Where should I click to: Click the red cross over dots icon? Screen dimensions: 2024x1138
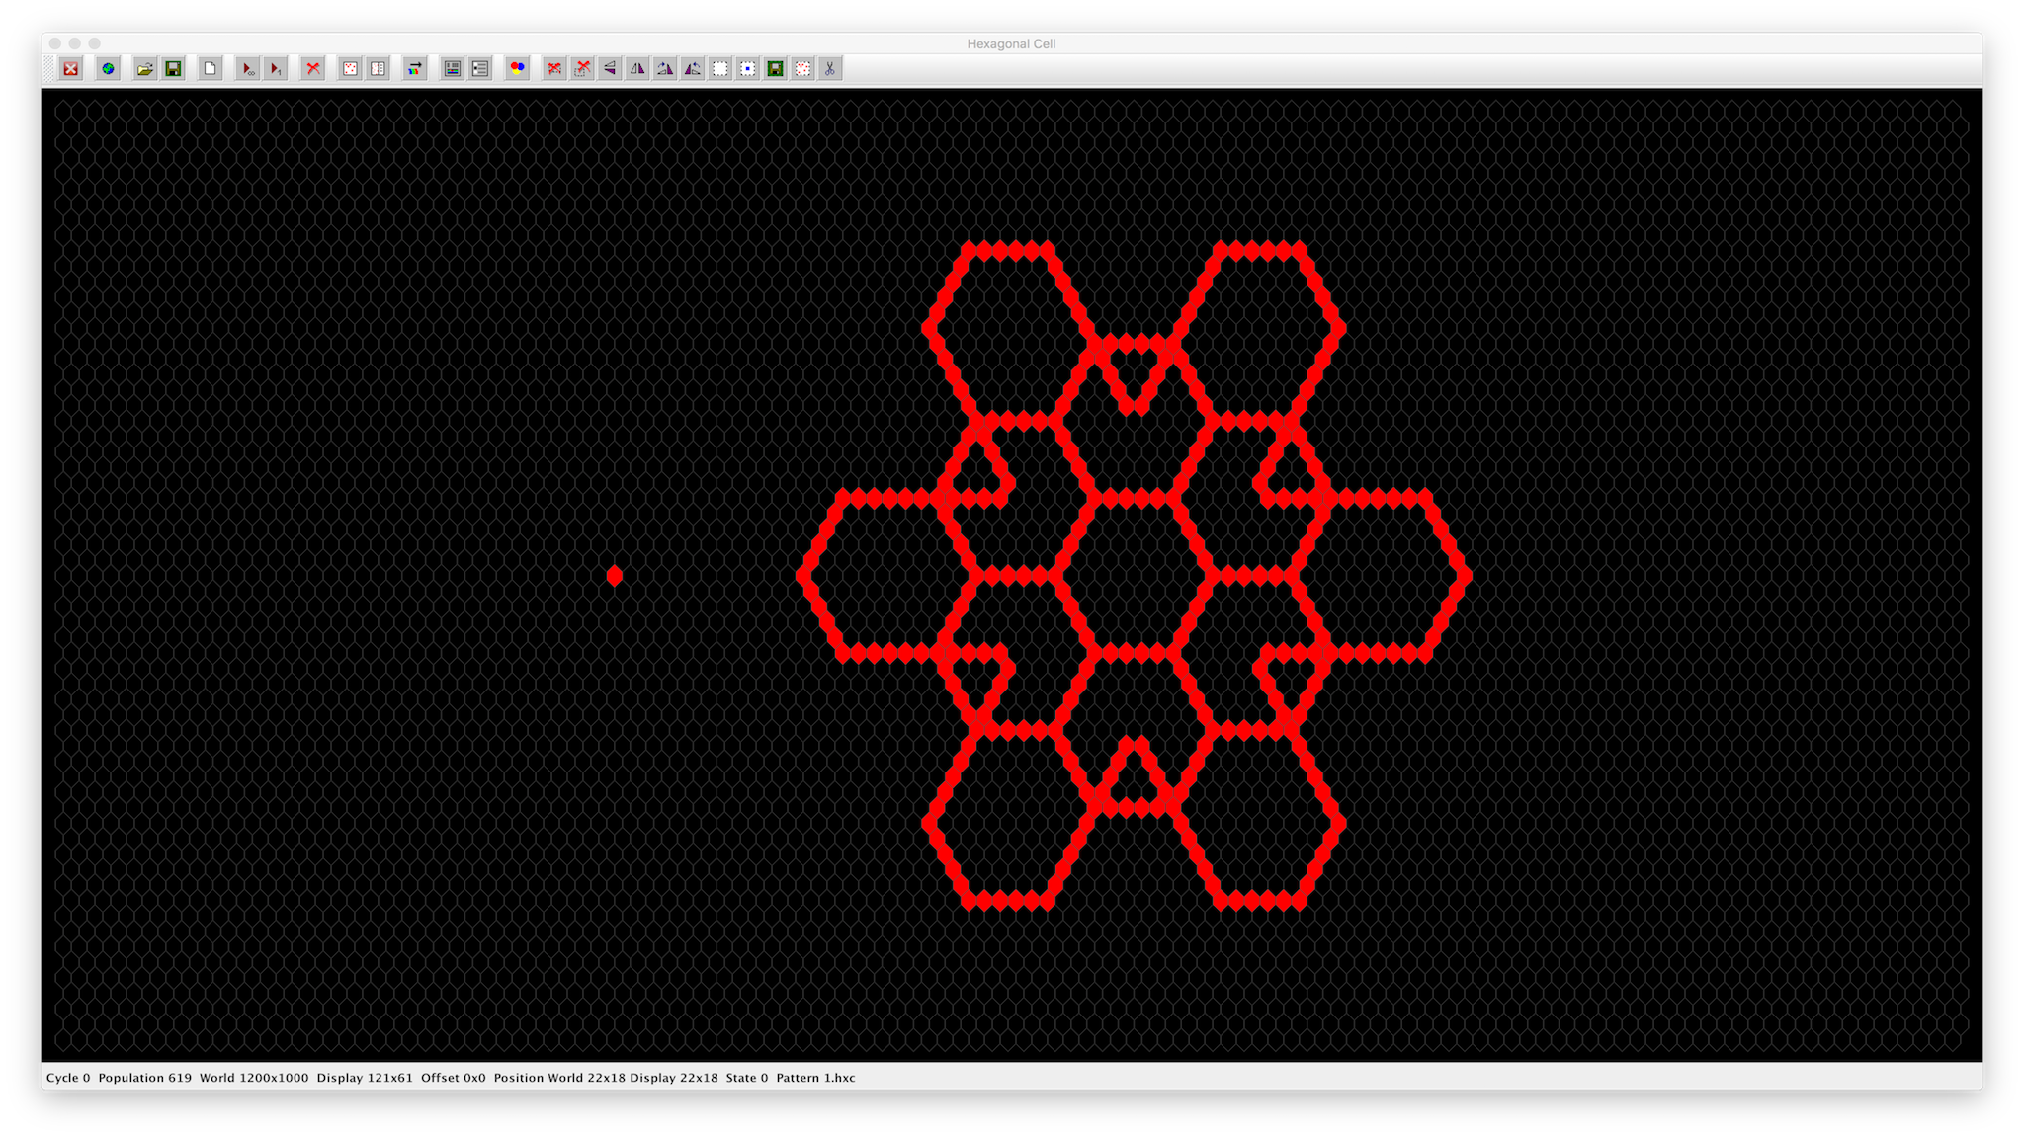(x=554, y=69)
